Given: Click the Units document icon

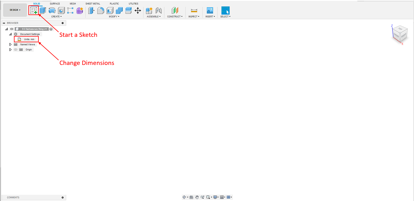Looking at the screenshot, I should [19, 39].
